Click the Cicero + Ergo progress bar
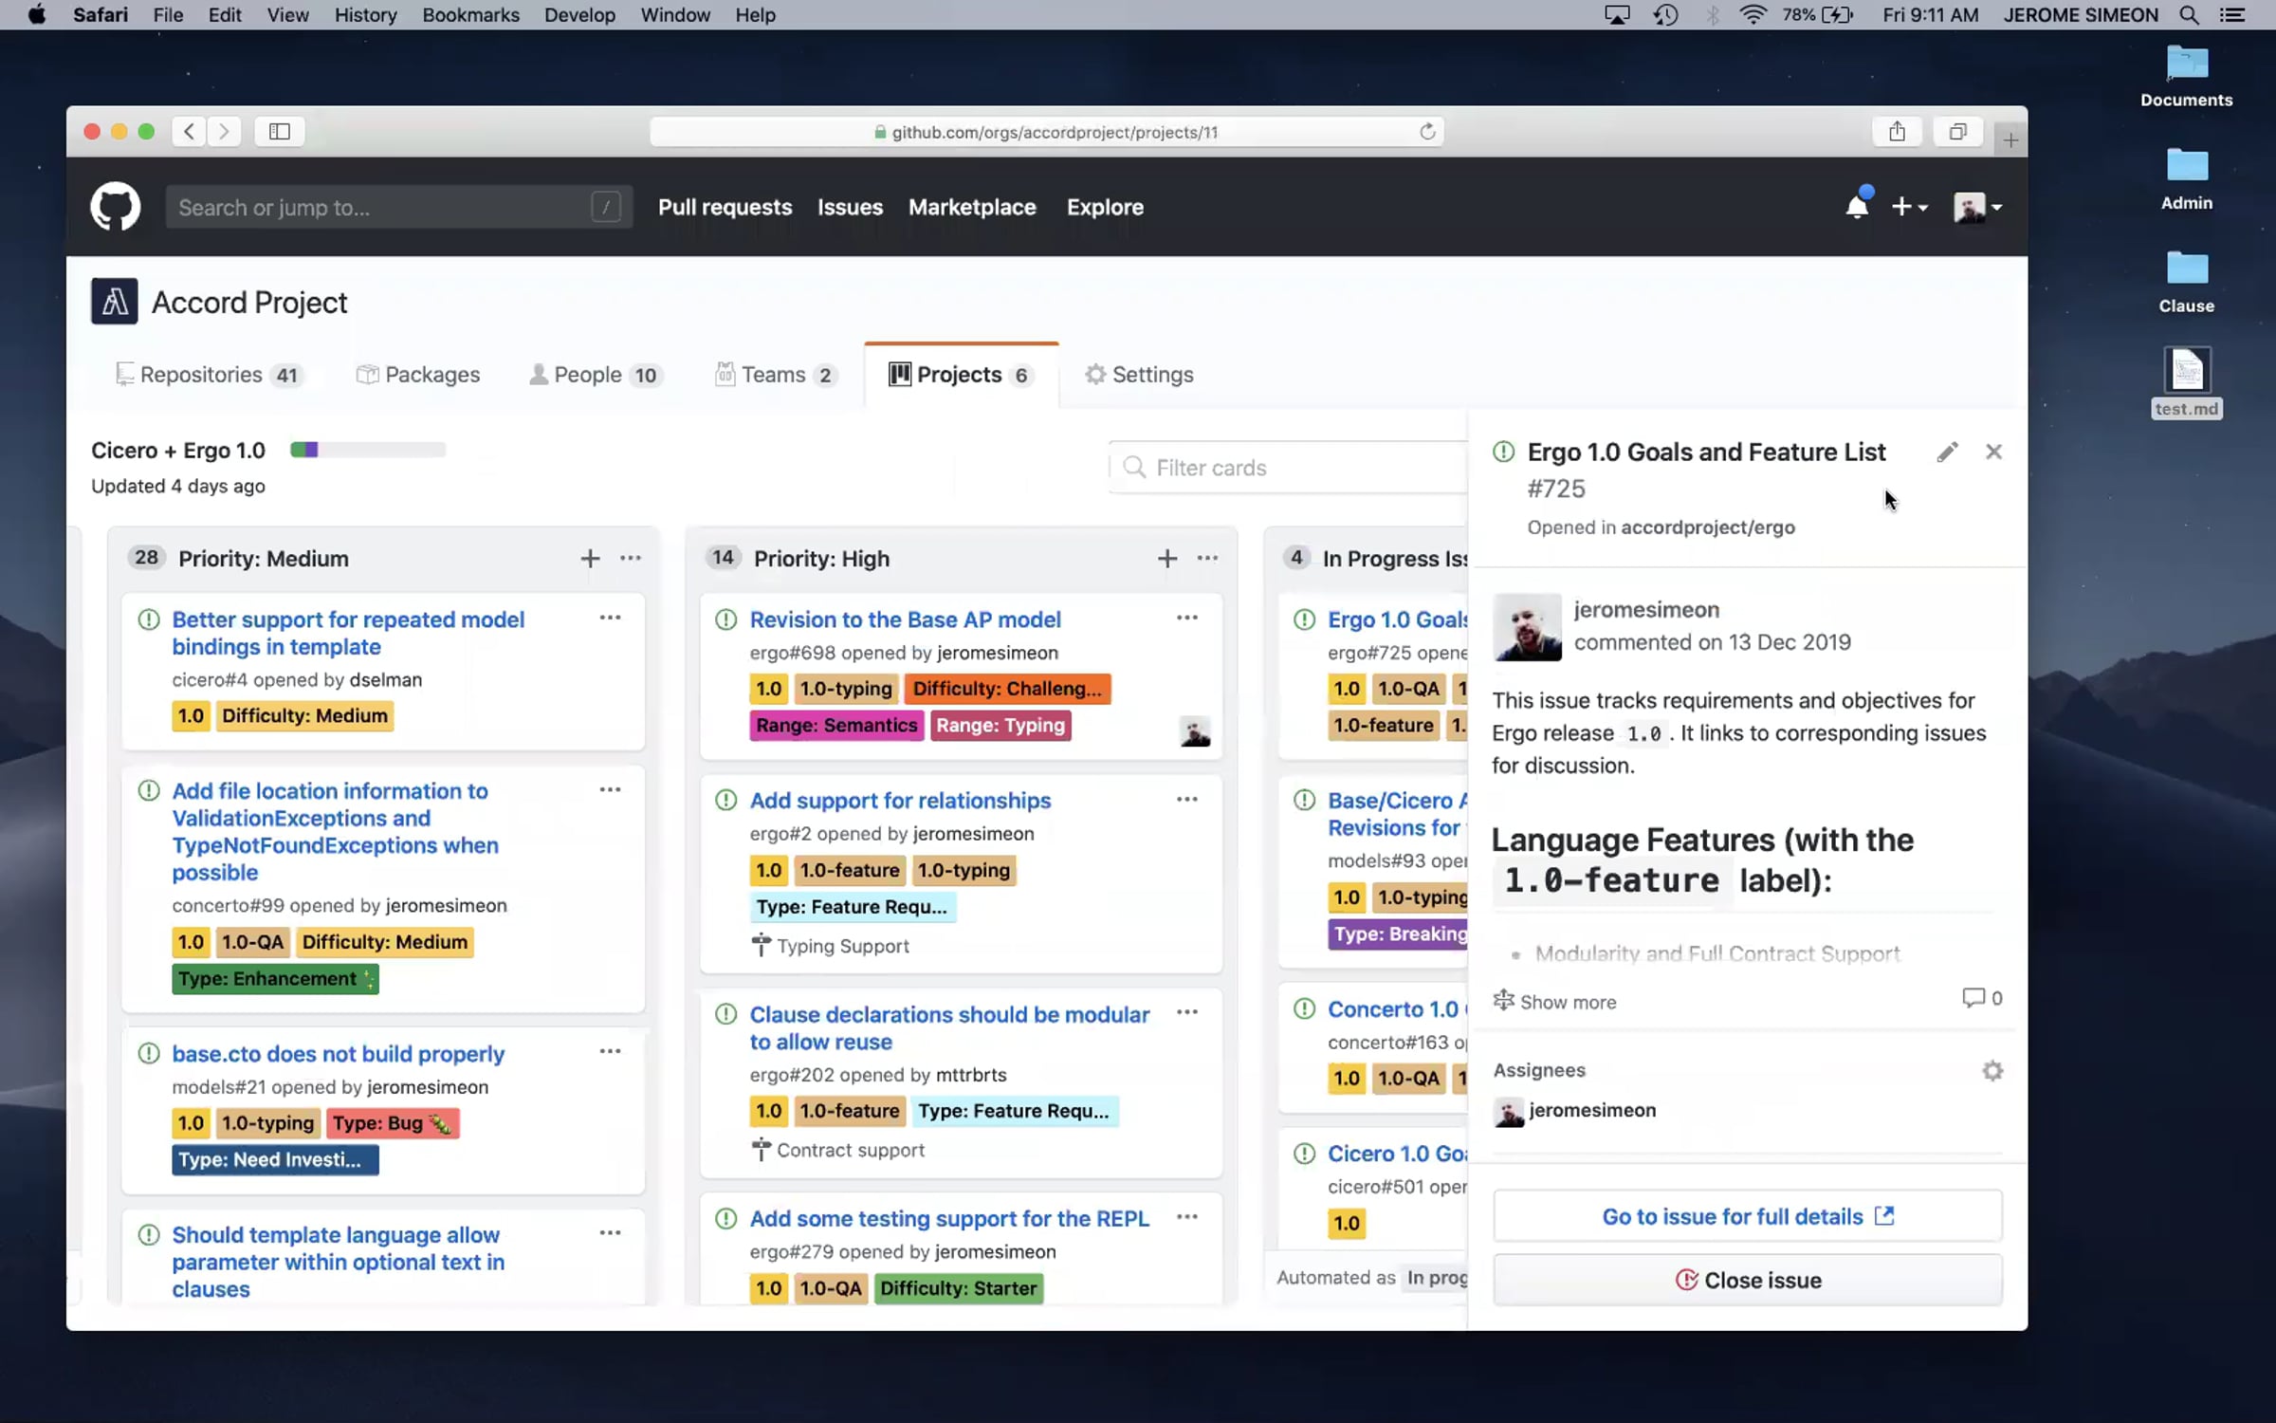This screenshot has width=2276, height=1423. (368, 450)
